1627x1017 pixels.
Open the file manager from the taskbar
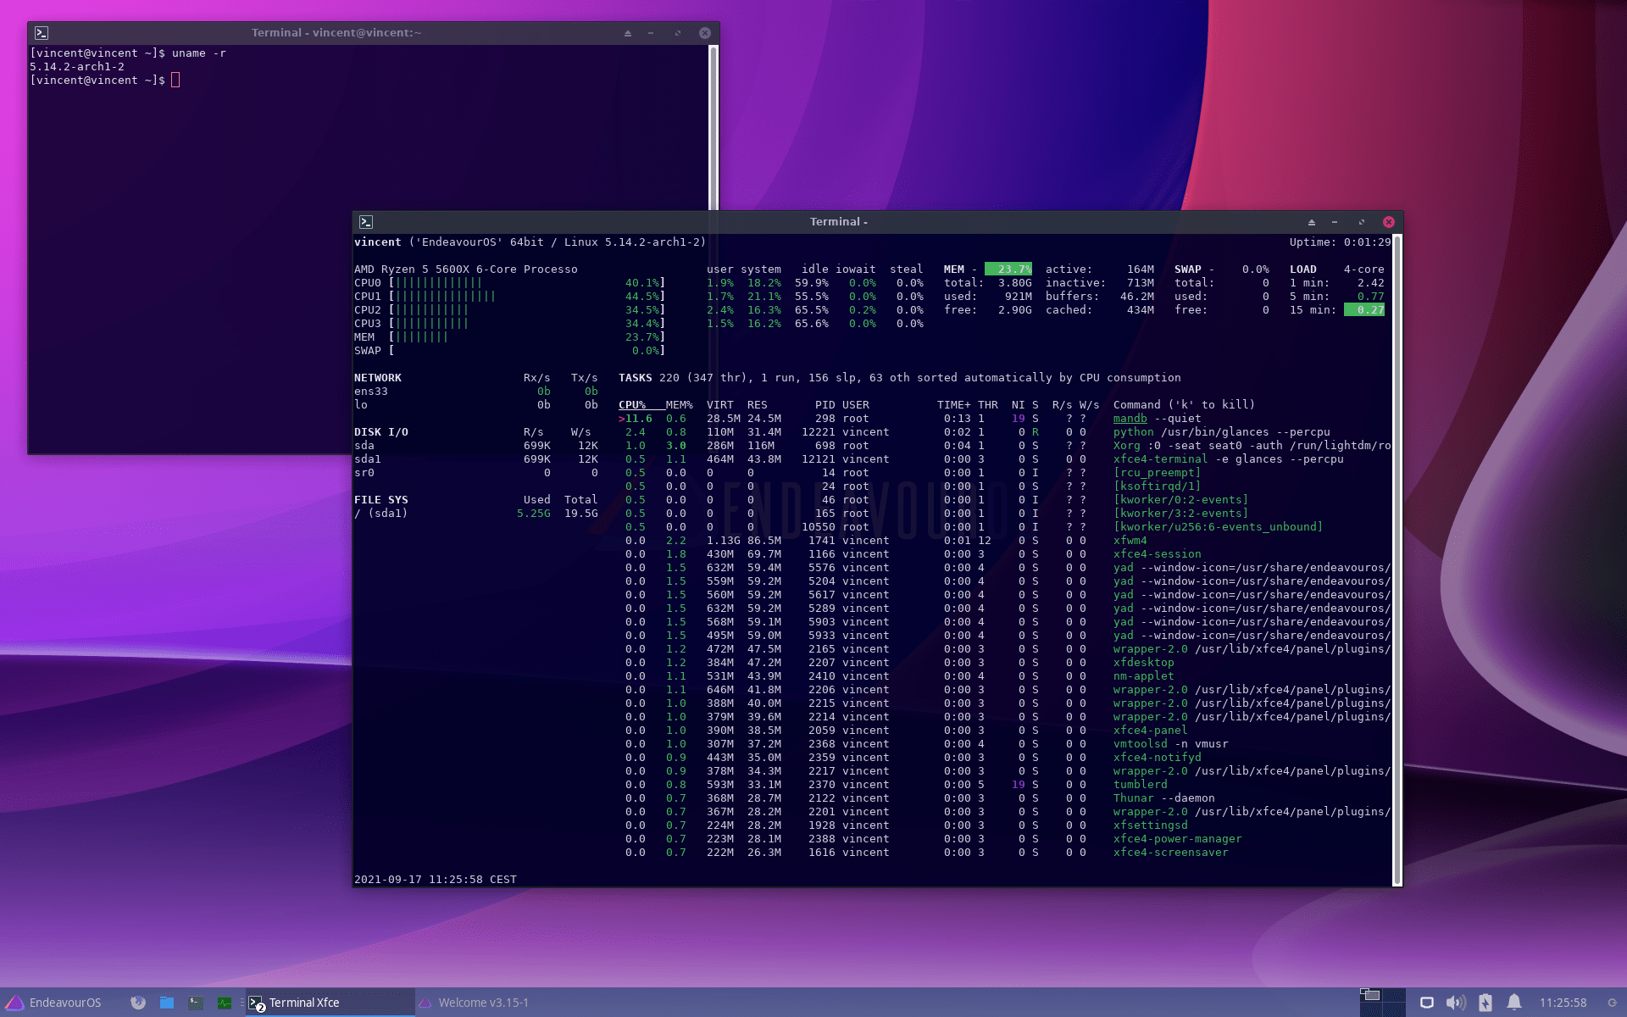pyautogui.click(x=166, y=1003)
